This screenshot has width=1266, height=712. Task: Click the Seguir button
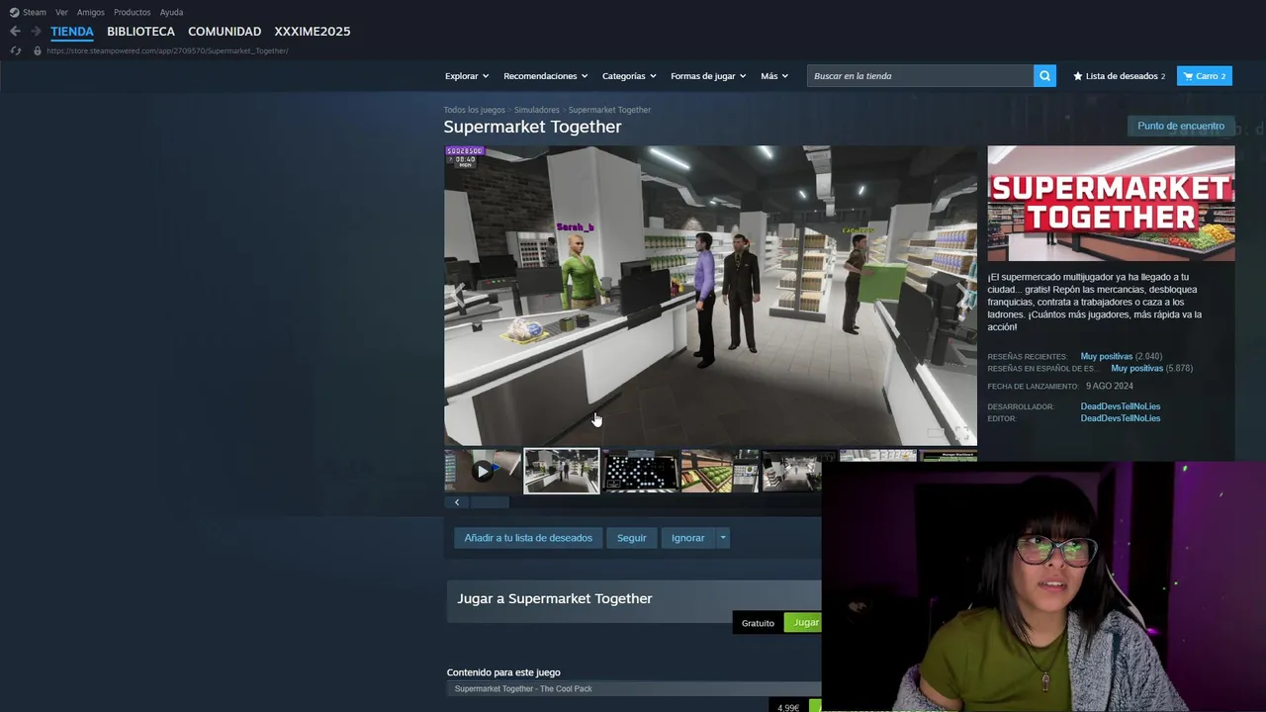coord(631,538)
